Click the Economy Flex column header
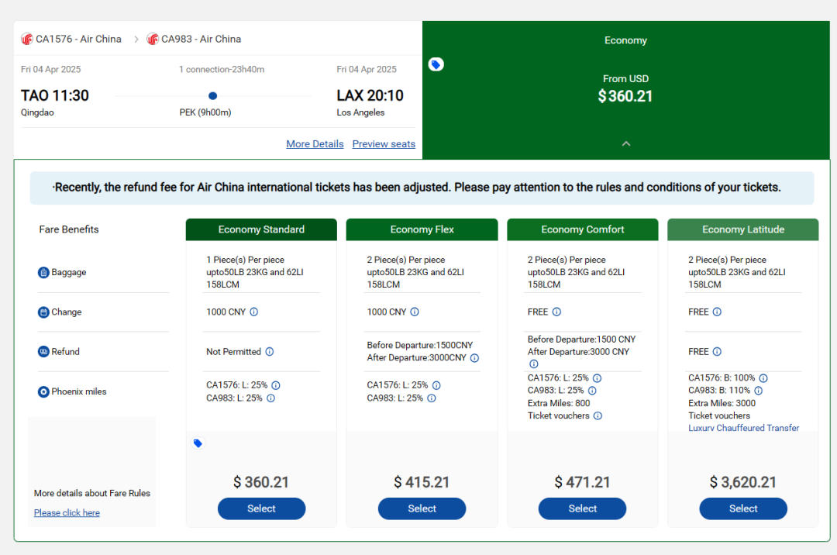Viewport: 837px width, 555px height. tap(422, 229)
